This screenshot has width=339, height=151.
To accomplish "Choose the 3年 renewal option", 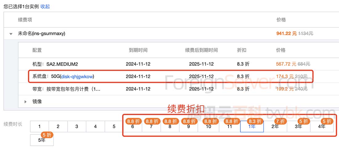I will point(299,126).
